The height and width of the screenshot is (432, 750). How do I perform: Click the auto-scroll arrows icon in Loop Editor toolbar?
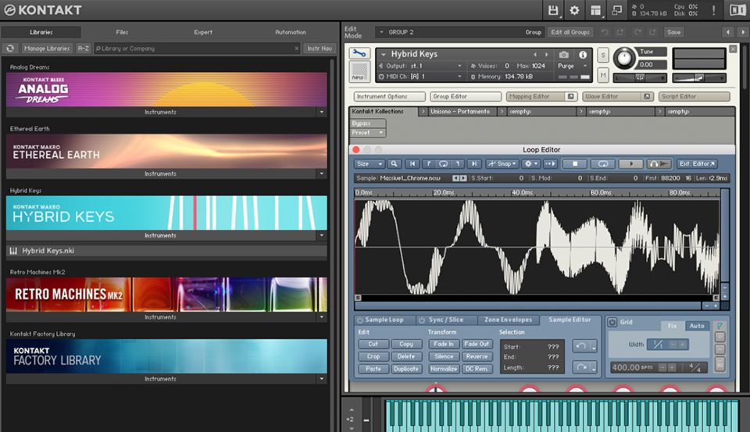tap(550, 163)
